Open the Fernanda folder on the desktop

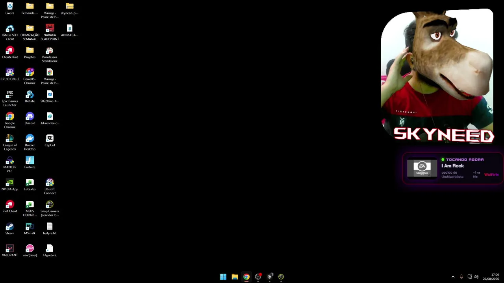(x=30, y=9)
